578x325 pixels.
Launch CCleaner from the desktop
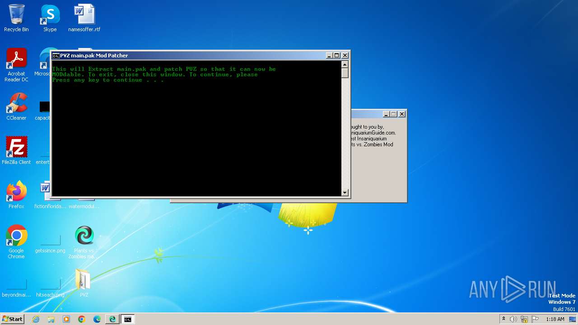pyautogui.click(x=16, y=107)
